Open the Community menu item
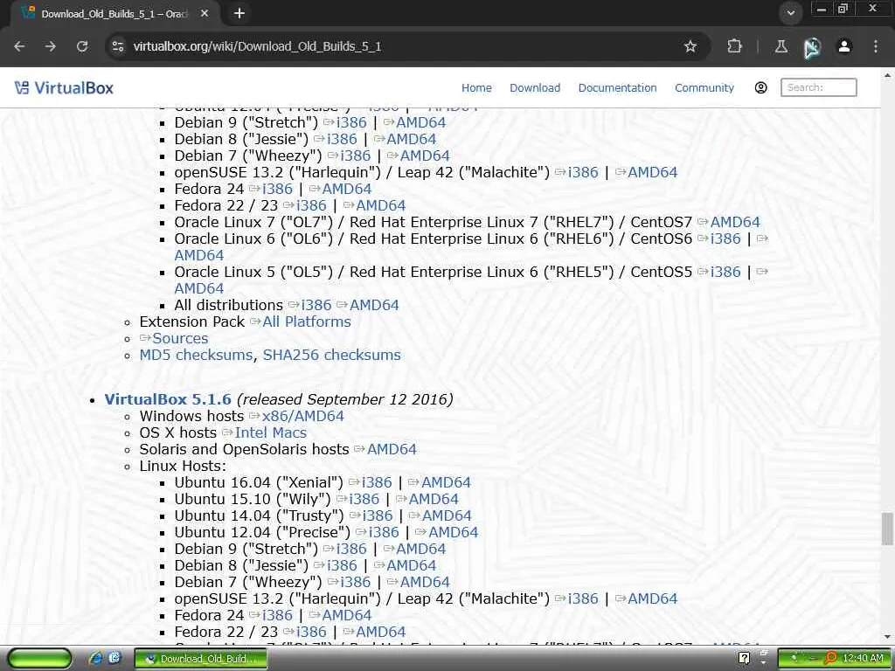The image size is (895, 671). pyautogui.click(x=704, y=88)
